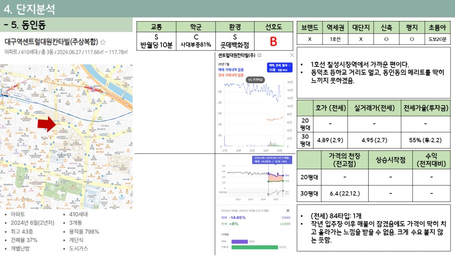
Task: Click the 건폐율 37% bullet item
Action: click(24, 240)
